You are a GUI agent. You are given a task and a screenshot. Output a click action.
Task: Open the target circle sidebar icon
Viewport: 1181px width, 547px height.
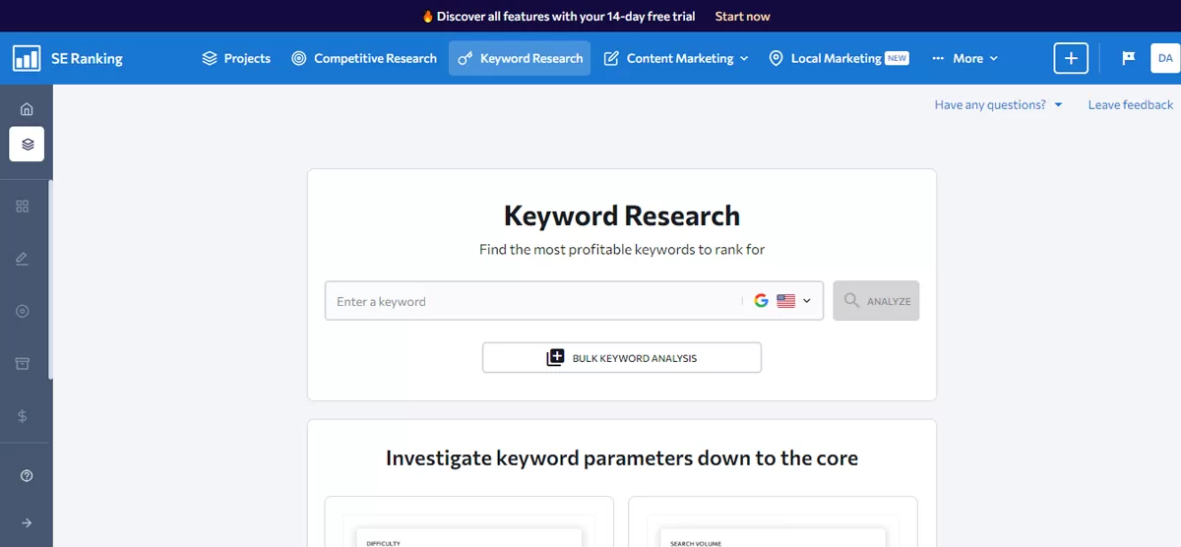23,311
